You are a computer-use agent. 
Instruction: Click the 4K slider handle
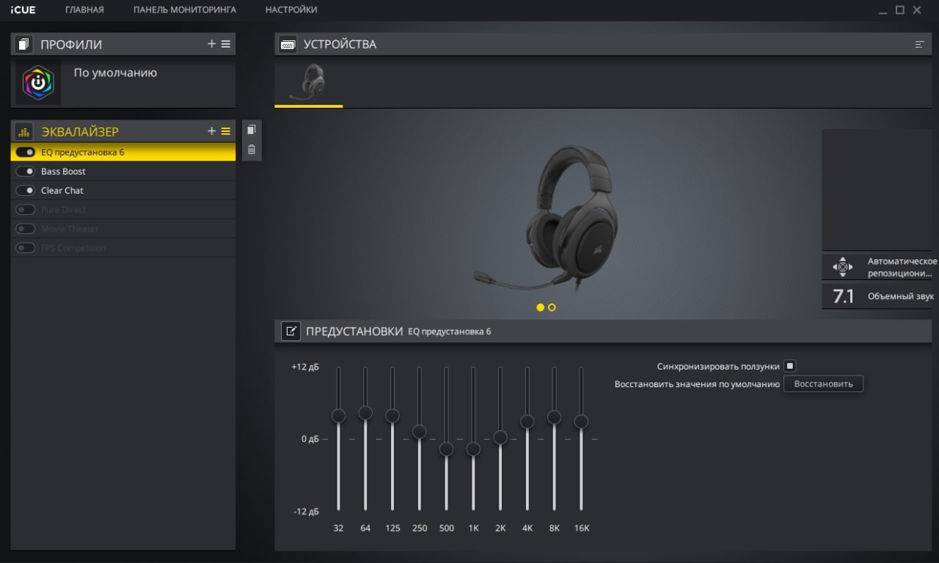click(x=527, y=422)
